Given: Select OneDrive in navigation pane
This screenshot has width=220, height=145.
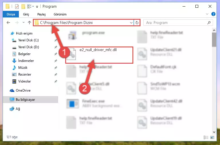Looking at the screenshot, I should [x=23, y=90].
